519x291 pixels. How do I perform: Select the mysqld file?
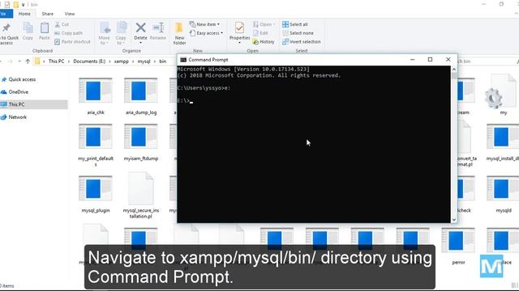504,194
